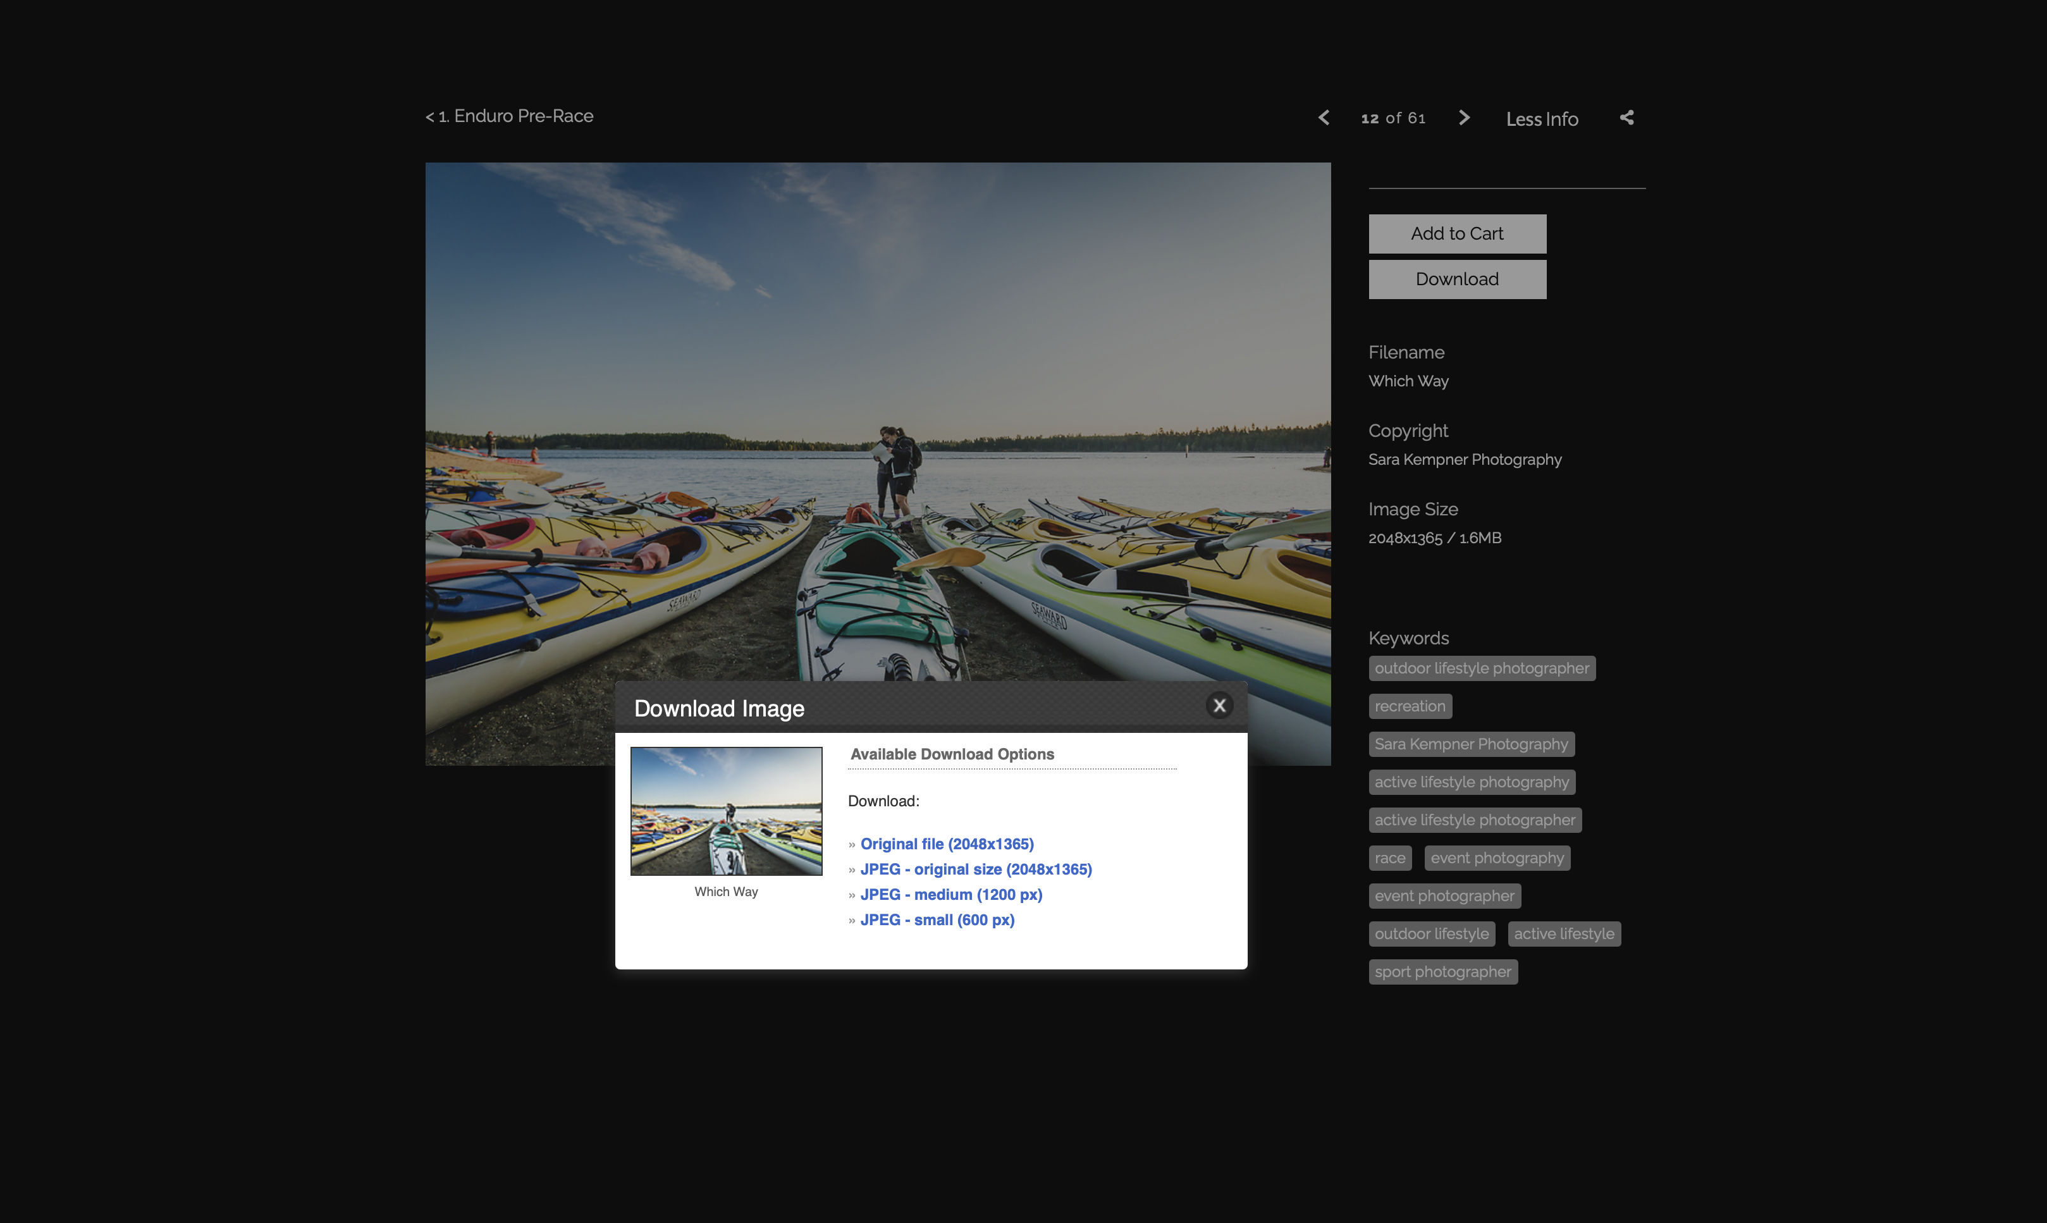Download JPEG original size (2048x1365)

[x=976, y=870]
